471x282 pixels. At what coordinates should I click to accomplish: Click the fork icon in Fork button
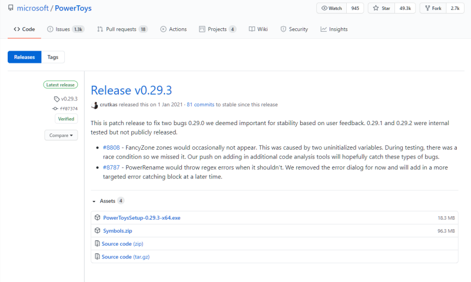[x=427, y=8]
